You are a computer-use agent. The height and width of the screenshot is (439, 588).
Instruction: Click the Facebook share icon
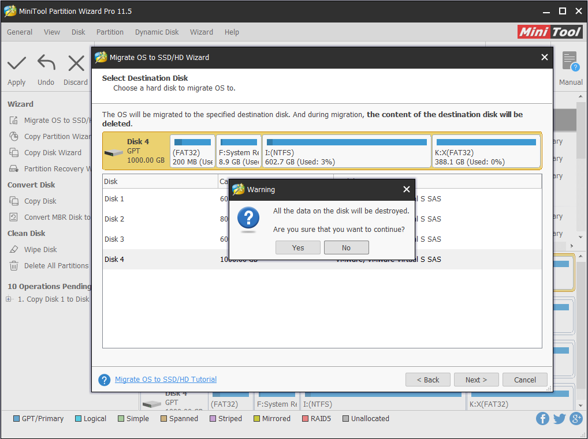coord(542,418)
